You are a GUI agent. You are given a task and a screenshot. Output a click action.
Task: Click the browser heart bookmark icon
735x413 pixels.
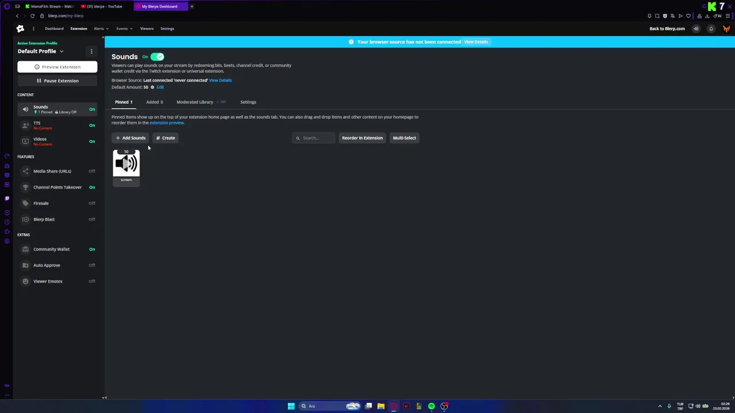click(688, 16)
